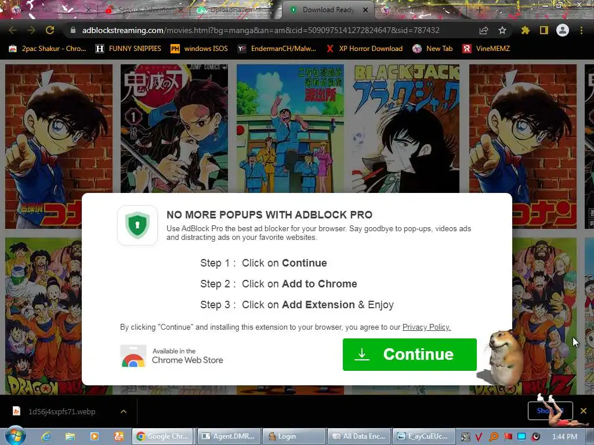Click the lock site-info icon
Screen dimensions: 594x445
point(73,30)
